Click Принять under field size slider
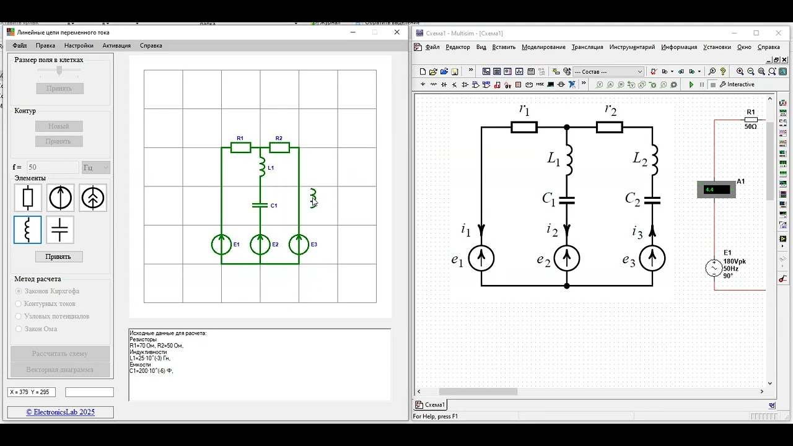This screenshot has height=446, width=793. coord(59,89)
